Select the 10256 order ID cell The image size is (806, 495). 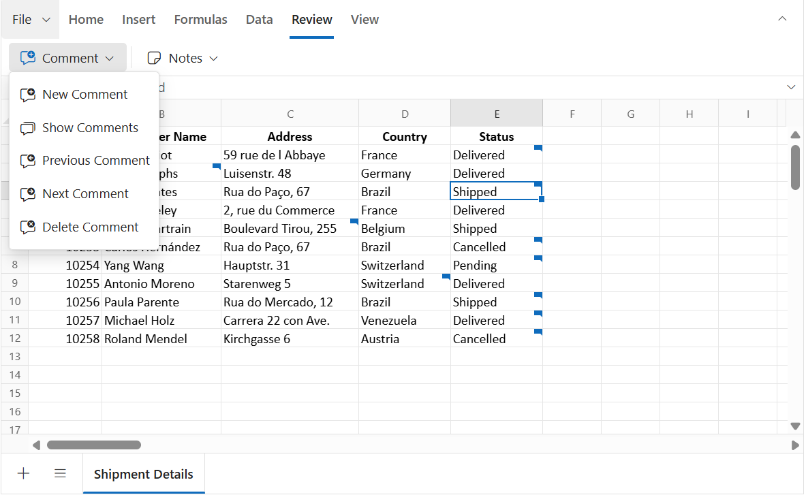[x=65, y=302]
